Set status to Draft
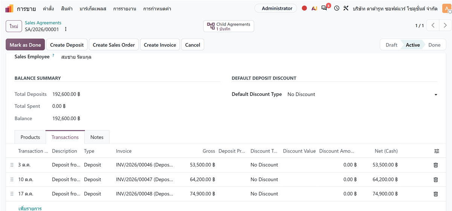Viewport: 452px width, 211px height. coord(391,45)
